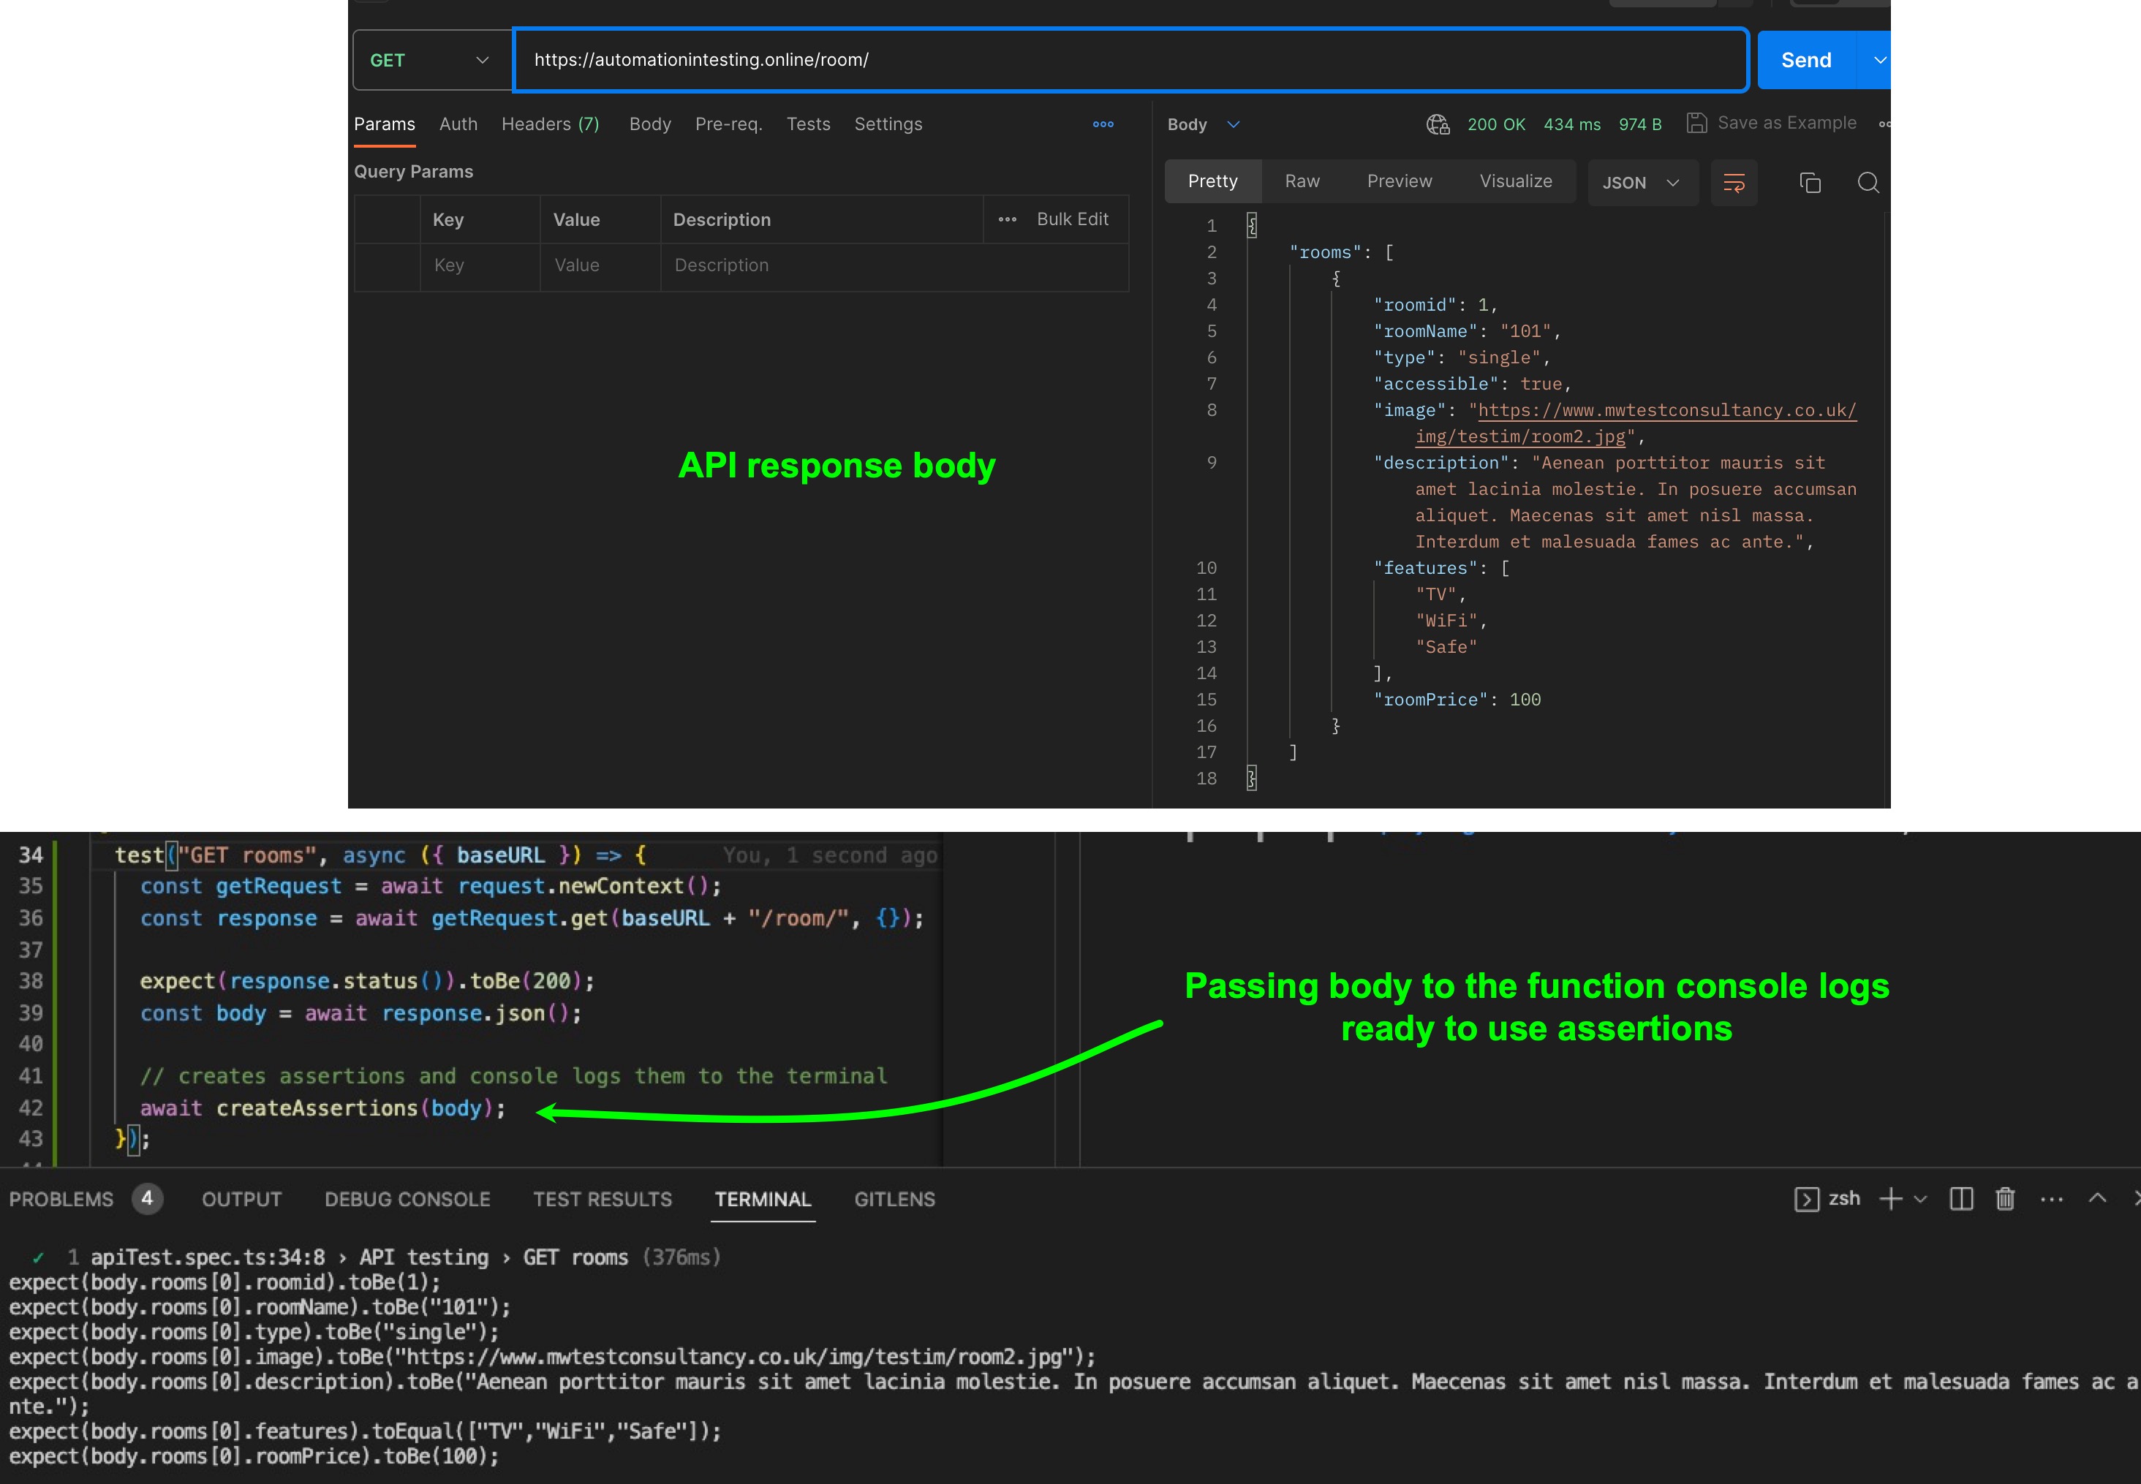Click the blue three-dots icon after Settings
Viewport: 2141px width, 1484px height.
(x=1103, y=124)
